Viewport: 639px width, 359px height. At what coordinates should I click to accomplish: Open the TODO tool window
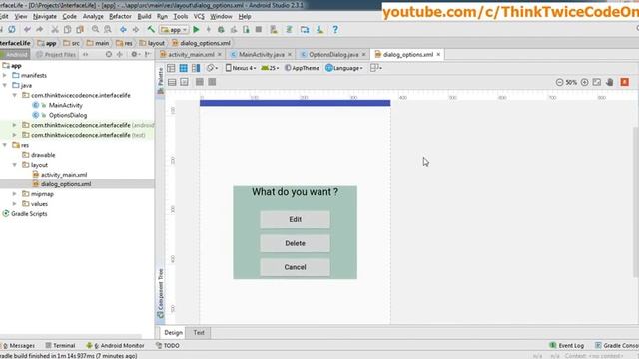pyautogui.click(x=168, y=346)
